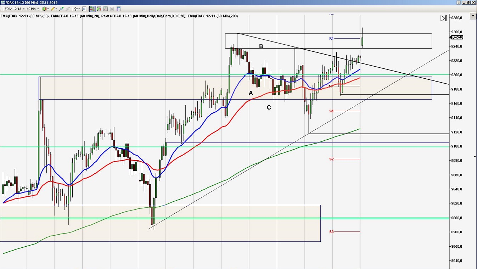Image resolution: width=477 pixels, height=269 pixels.
Task: Click the magnifying glass view icon after the crosshair
Action: point(83,9)
